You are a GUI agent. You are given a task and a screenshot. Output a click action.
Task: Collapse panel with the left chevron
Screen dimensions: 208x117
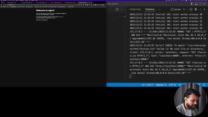coord(201,9)
